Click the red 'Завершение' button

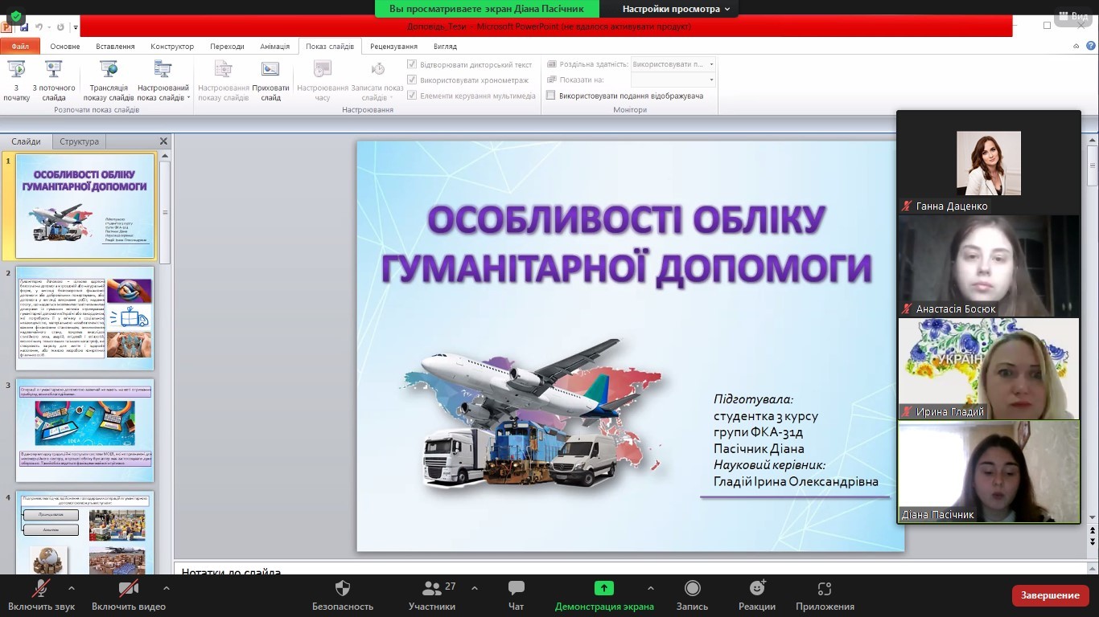pos(1050,595)
